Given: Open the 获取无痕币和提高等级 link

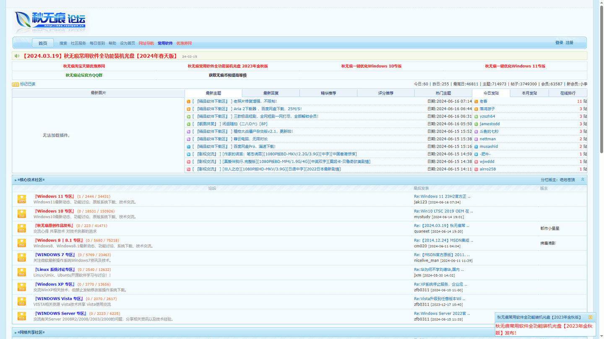Looking at the screenshot, I should 228,75.
